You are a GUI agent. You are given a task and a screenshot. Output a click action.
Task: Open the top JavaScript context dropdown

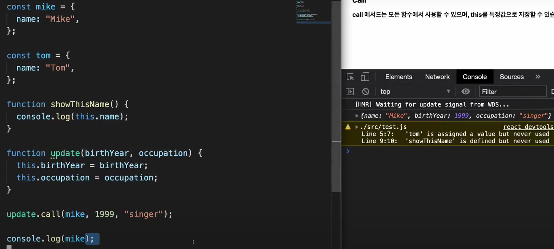tap(415, 92)
